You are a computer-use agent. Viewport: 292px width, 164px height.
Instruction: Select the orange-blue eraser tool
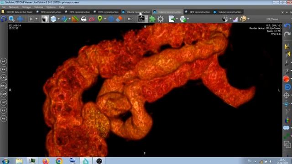pyautogui.click(x=119, y=19)
